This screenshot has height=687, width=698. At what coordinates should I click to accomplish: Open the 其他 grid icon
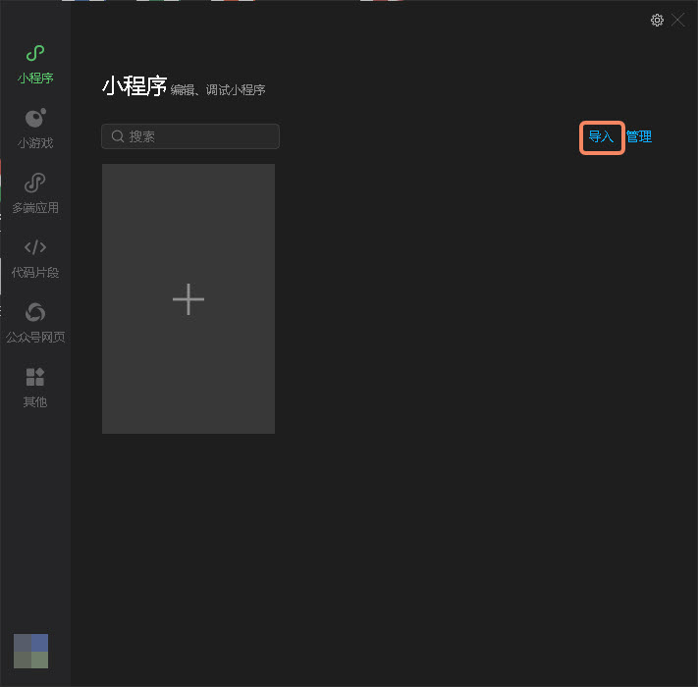click(x=35, y=378)
